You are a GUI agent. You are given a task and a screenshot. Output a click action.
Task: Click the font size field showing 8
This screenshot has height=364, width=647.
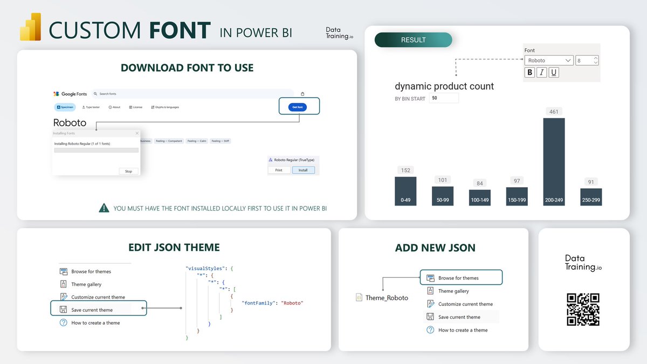(x=587, y=60)
